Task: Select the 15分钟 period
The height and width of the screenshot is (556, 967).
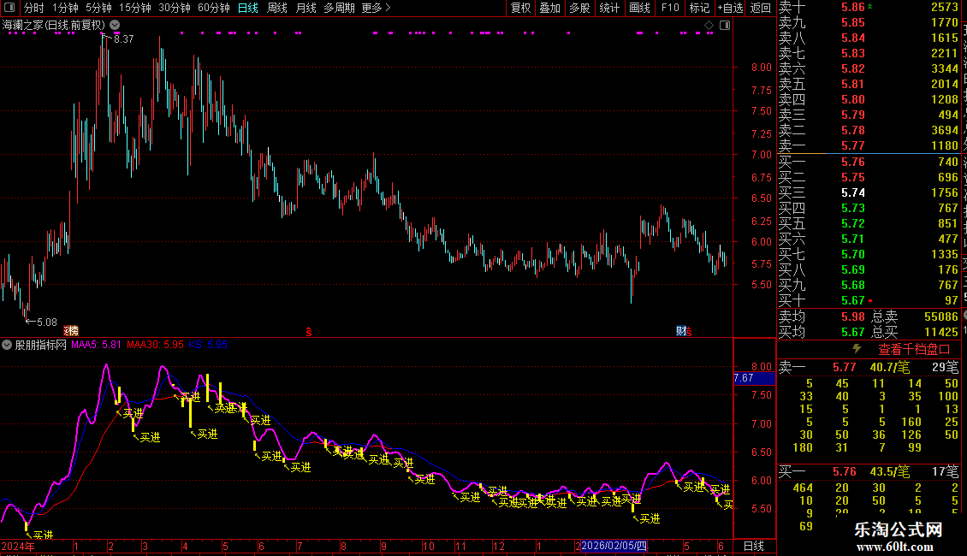Action: coord(134,8)
